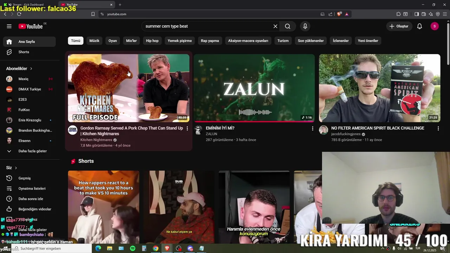The width and height of the screenshot is (450, 253).
Task: Click the Brave Shields lion icon
Action: click(x=339, y=14)
